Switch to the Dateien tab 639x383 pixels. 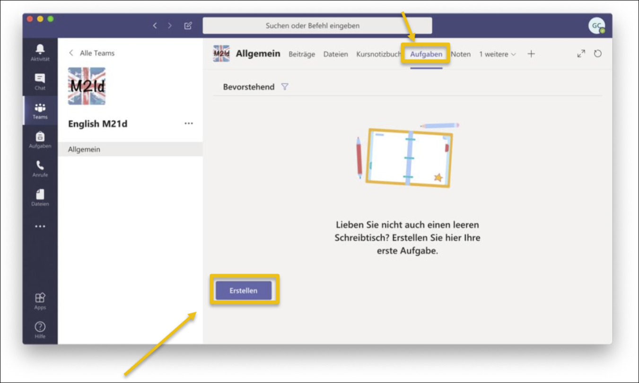click(x=336, y=54)
